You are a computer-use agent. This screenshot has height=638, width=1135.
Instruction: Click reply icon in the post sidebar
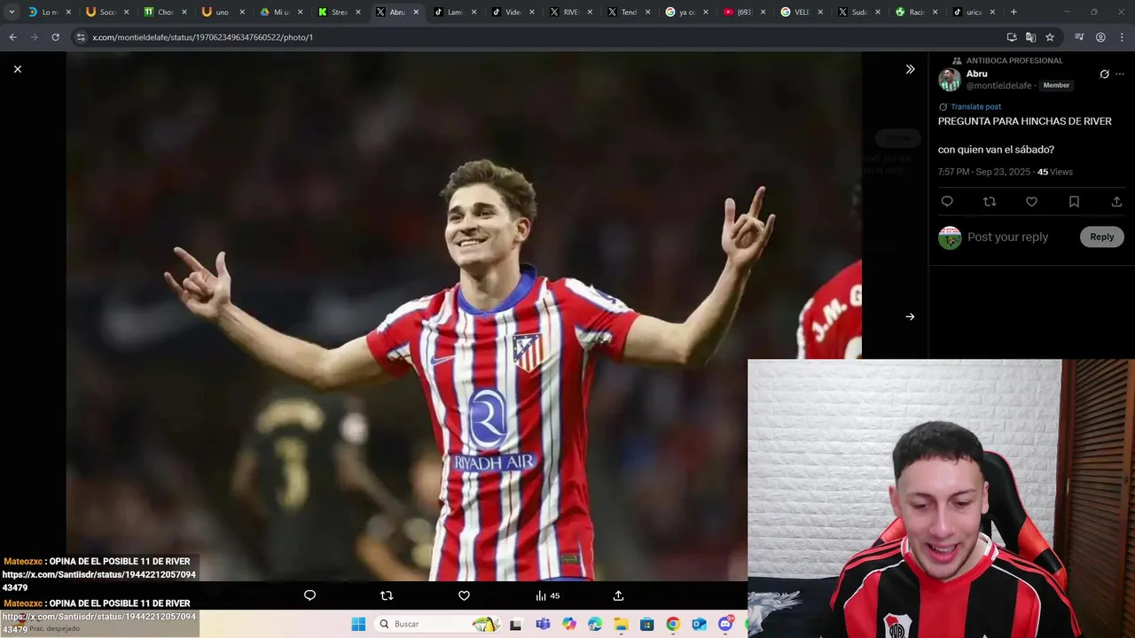click(x=947, y=202)
